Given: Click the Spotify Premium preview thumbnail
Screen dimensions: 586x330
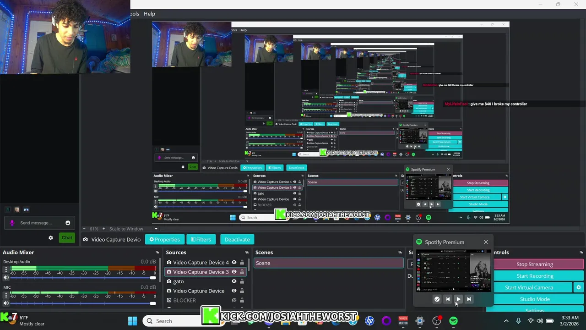Looking at the screenshot, I should coord(453,271).
